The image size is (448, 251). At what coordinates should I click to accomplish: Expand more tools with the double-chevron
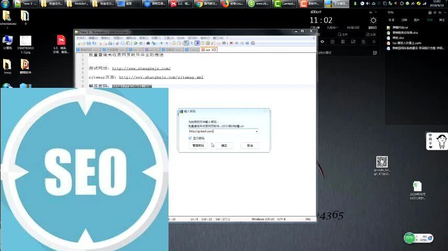click(x=374, y=42)
